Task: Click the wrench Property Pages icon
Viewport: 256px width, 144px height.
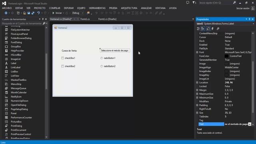Action: (218, 29)
